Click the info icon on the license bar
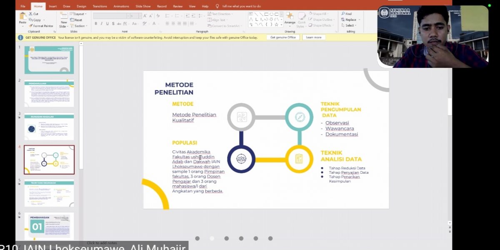The height and width of the screenshot is (250, 500). click(20, 37)
